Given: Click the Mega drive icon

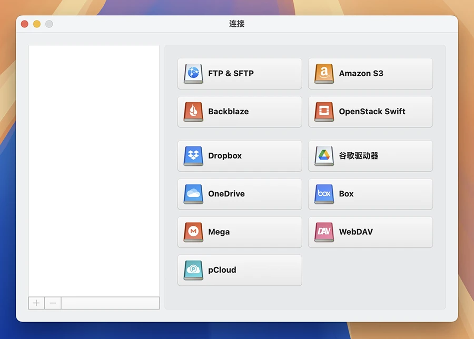Looking at the screenshot, I should pos(193,232).
